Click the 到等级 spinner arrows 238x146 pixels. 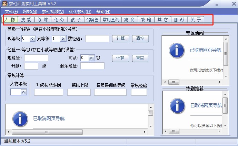click(63, 39)
